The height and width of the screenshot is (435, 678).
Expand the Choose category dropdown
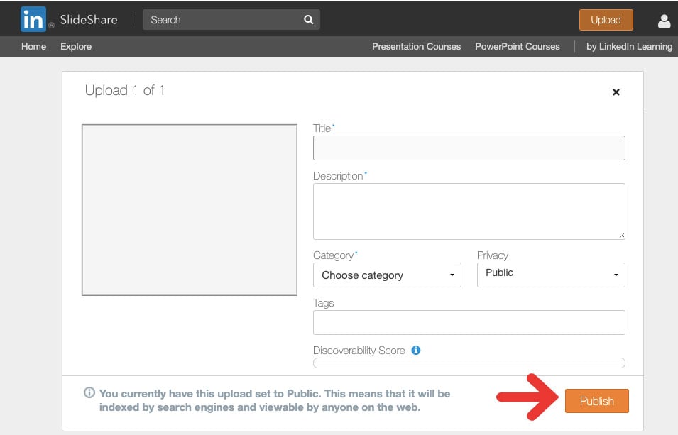(x=387, y=275)
